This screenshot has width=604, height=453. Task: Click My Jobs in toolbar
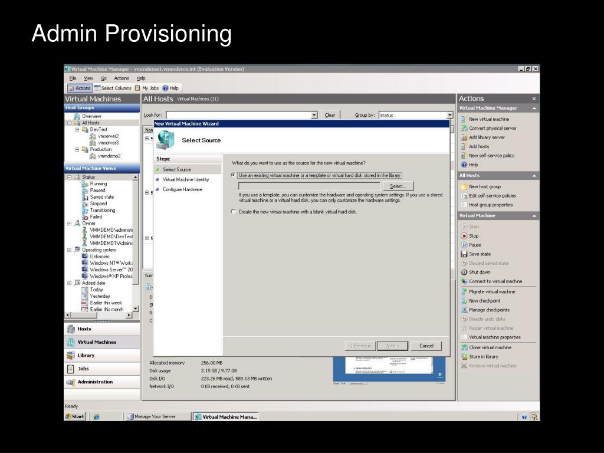pyautogui.click(x=147, y=88)
